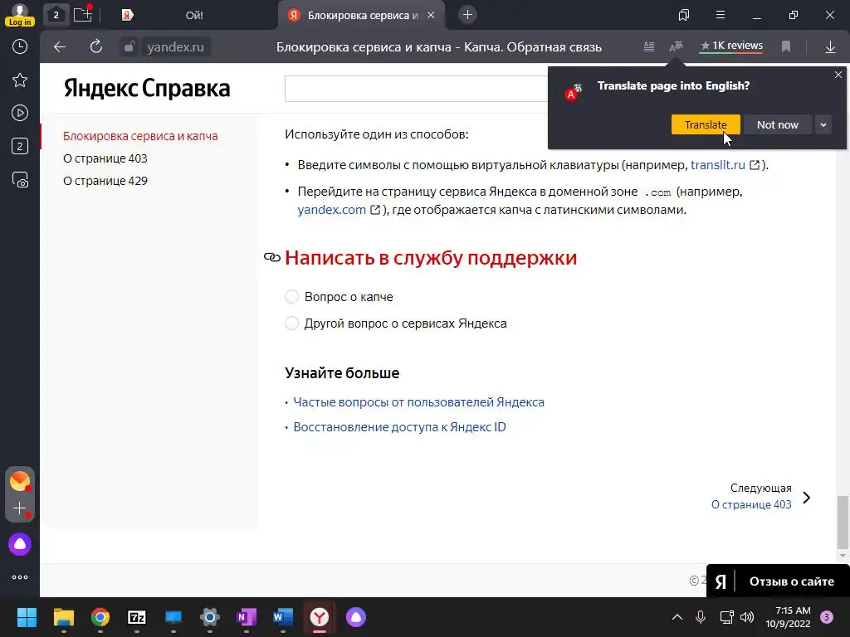The image size is (850, 637).
Task: Close the Блокировка сервиса tab
Action: 431,15
